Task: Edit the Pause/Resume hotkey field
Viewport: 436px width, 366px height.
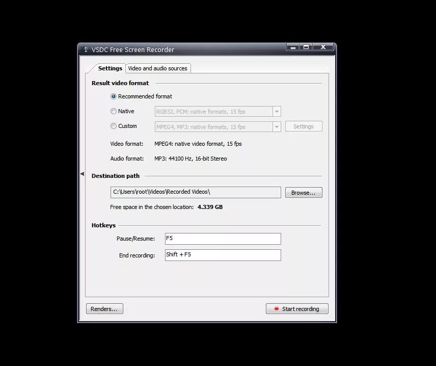Action: pos(223,239)
